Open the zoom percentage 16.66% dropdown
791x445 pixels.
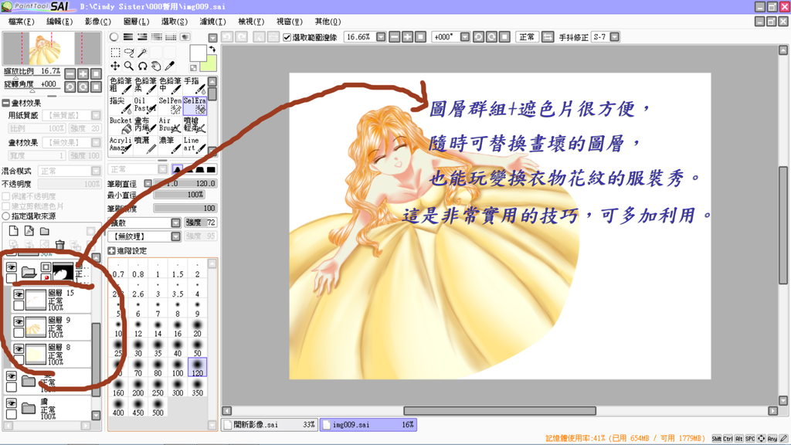(x=381, y=37)
